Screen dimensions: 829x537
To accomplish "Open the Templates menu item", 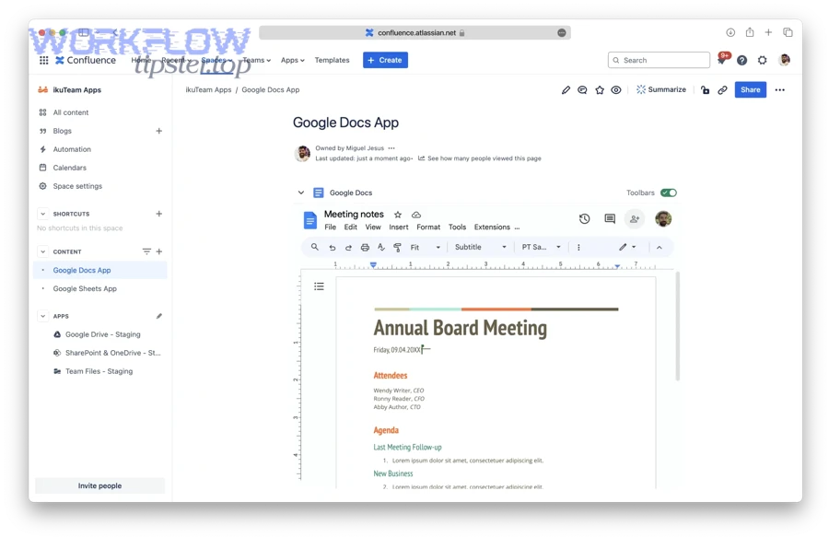I will point(332,60).
